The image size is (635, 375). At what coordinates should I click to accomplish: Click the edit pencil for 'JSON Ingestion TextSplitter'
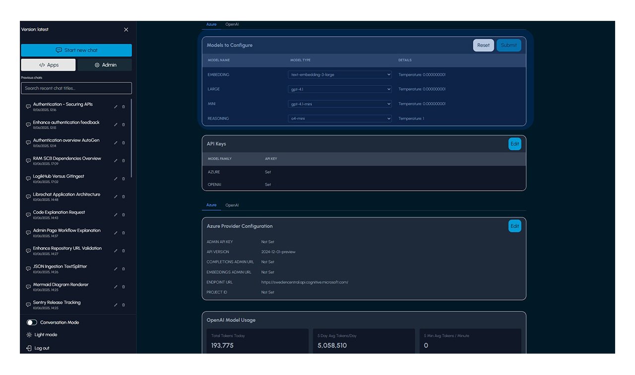115,269
